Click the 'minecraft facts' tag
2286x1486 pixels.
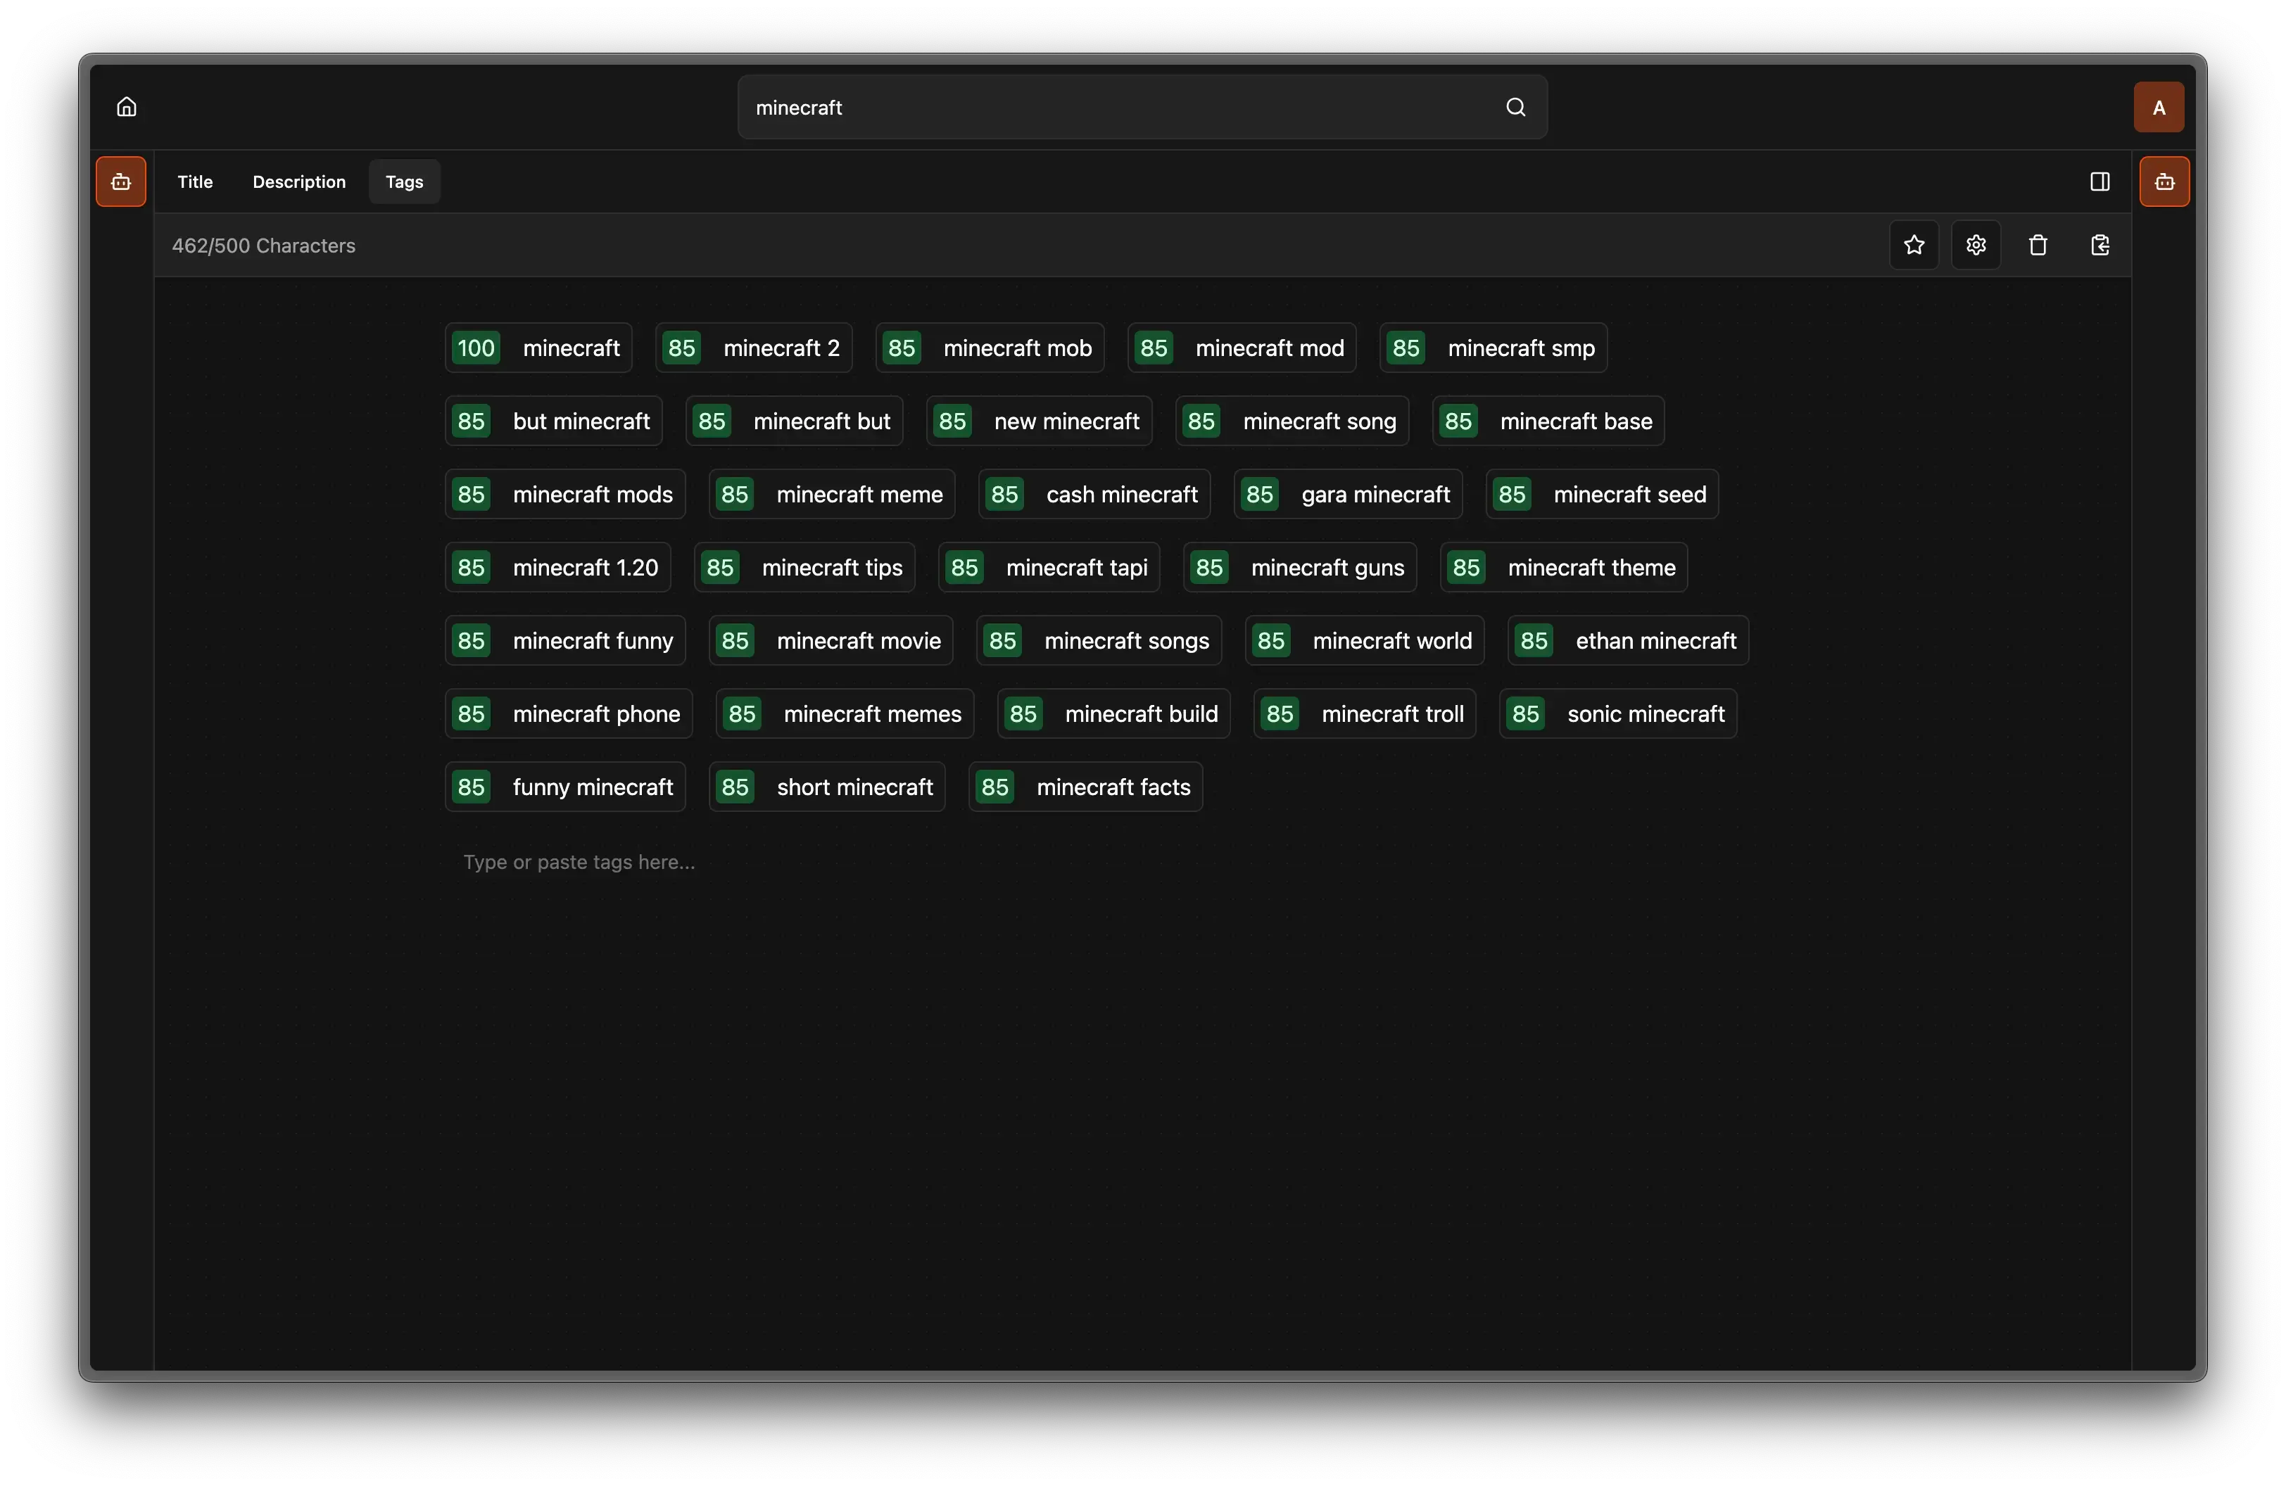1085,786
